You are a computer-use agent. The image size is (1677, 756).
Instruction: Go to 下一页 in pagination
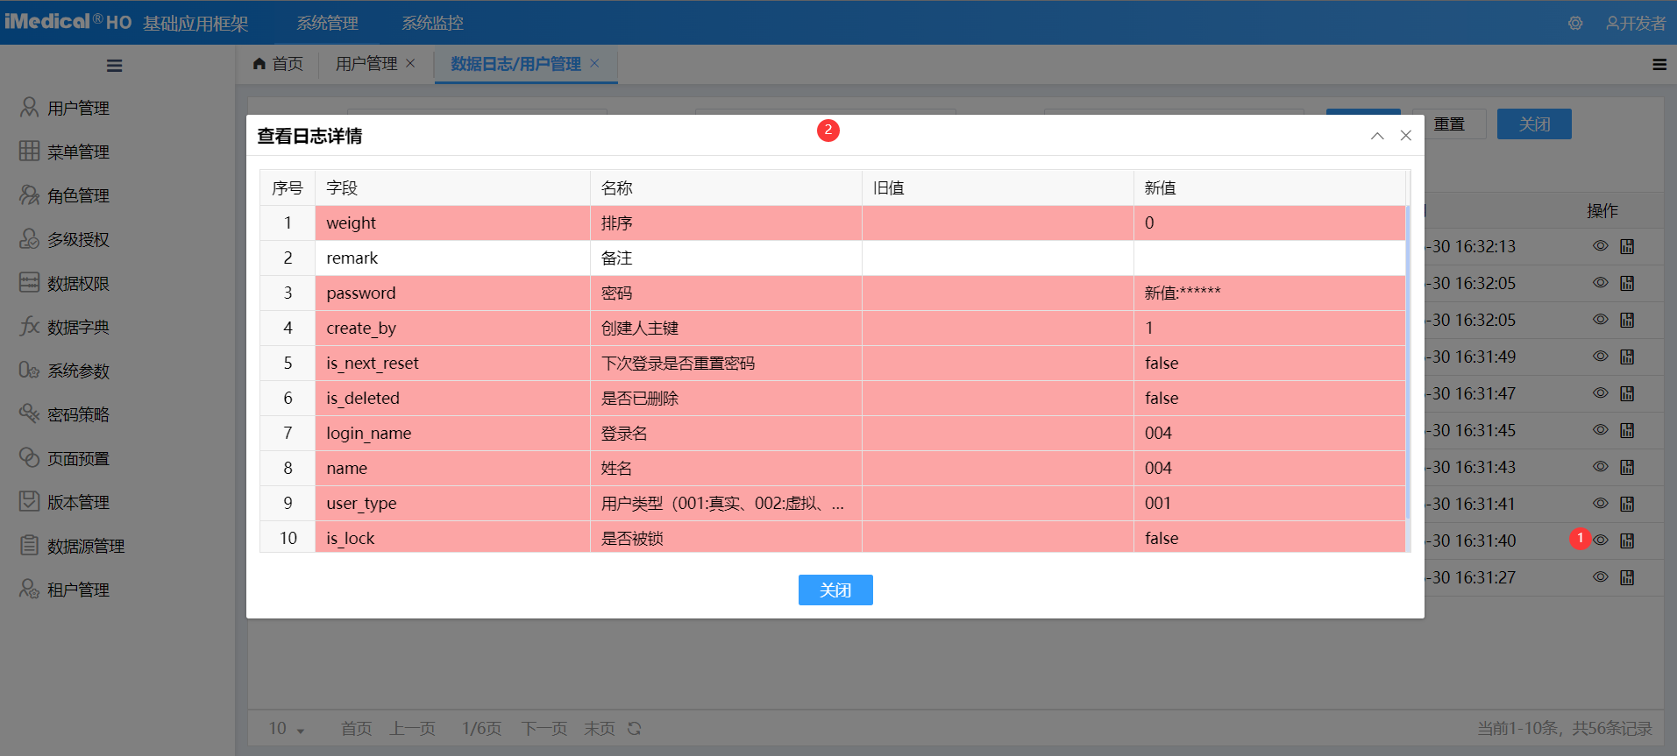coord(544,729)
